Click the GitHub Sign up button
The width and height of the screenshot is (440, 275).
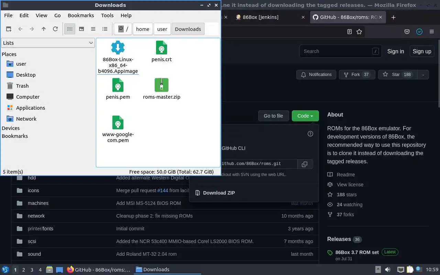pyautogui.click(x=422, y=51)
